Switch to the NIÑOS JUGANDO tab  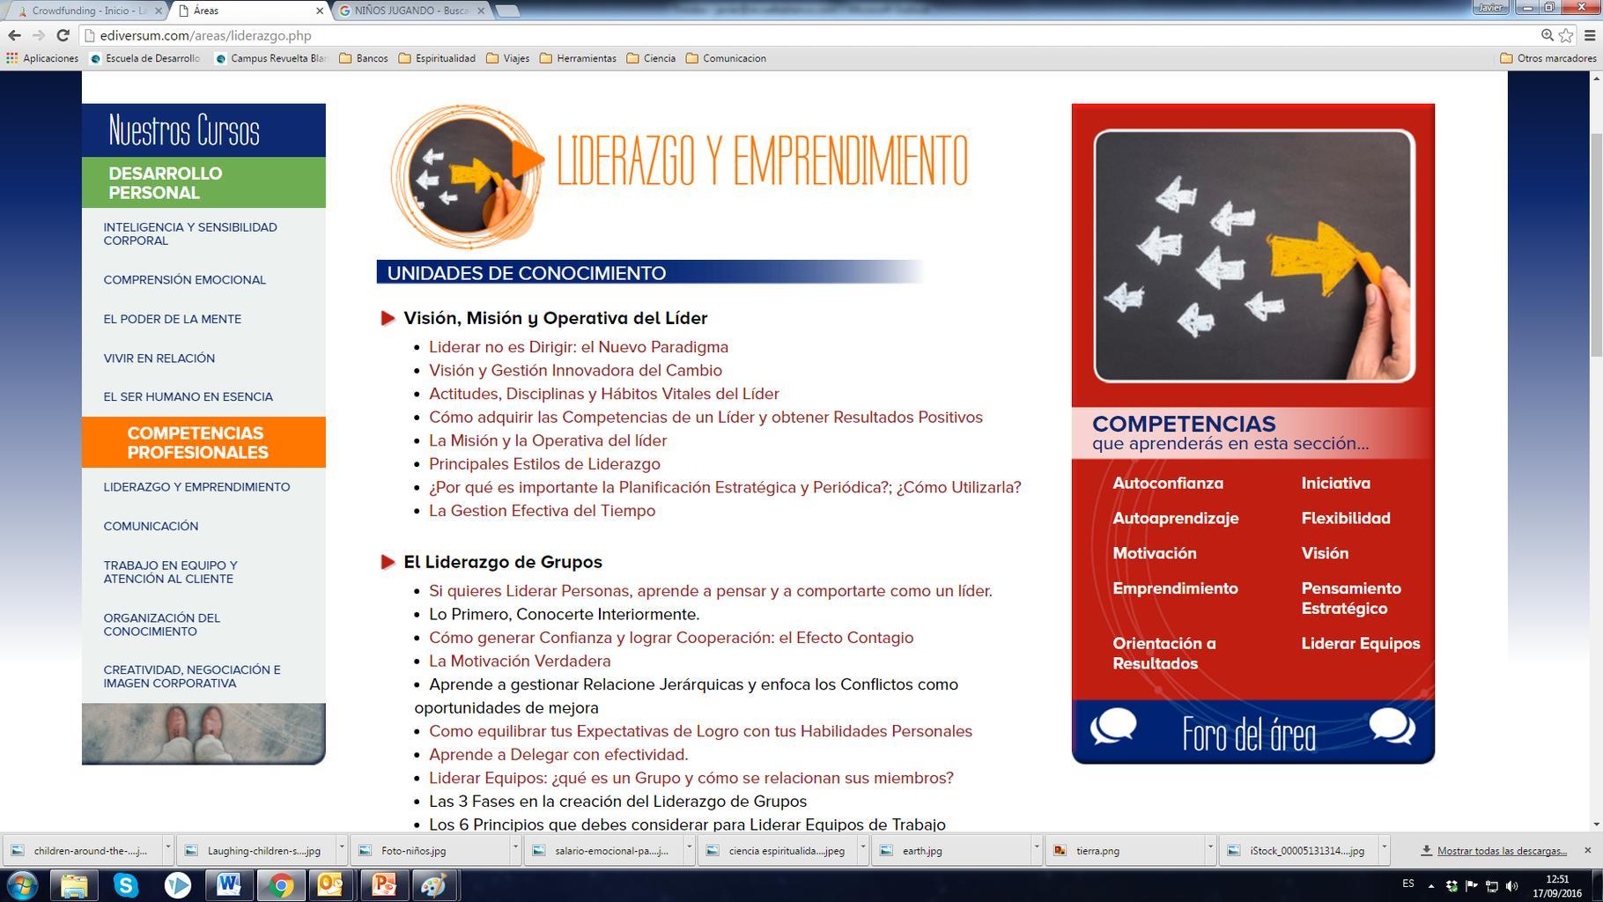click(x=411, y=11)
